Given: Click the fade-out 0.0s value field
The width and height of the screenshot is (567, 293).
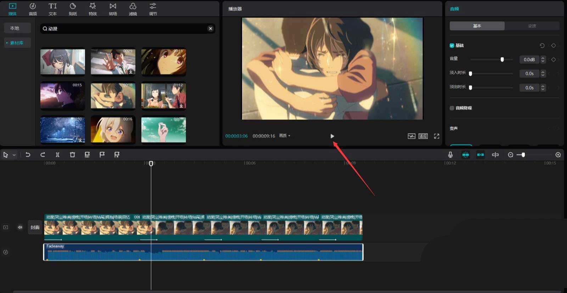Looking at the screenshot, I should 529,88.
